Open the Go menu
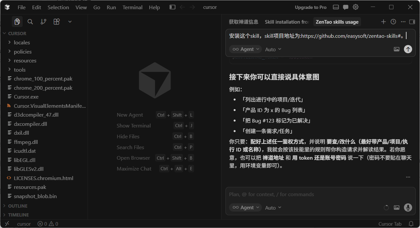 pyautogui.click(x=97, y=7)
